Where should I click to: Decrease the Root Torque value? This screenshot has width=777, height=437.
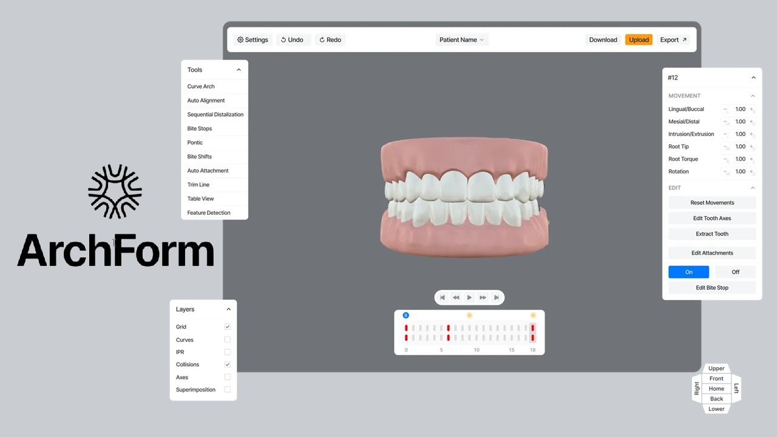[x=725, y=159]
